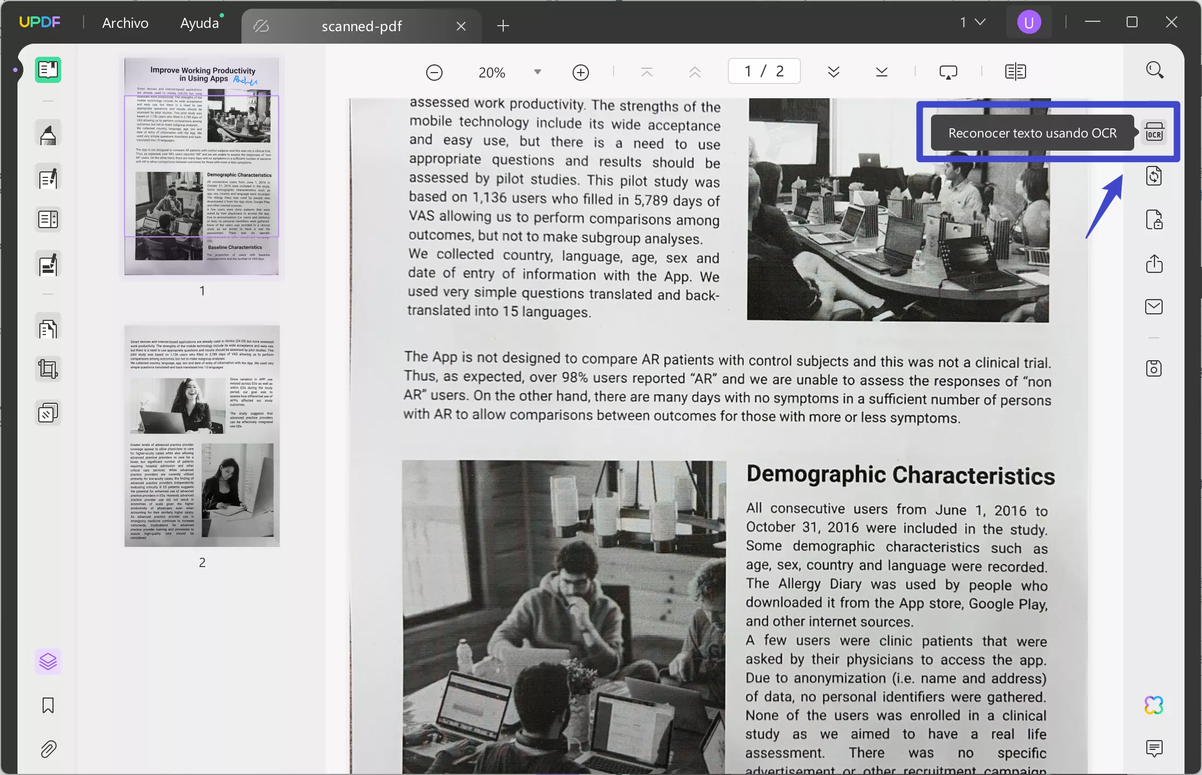The height and width of the screenshot is (775, 1202).
Task: Start slideshow presentation mode
Action: (948, 72)
